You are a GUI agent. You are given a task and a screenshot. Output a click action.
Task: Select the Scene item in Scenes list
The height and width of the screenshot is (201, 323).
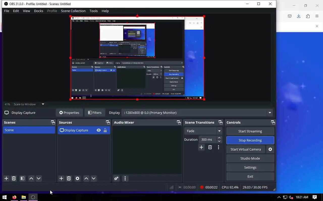coord(29,130)
